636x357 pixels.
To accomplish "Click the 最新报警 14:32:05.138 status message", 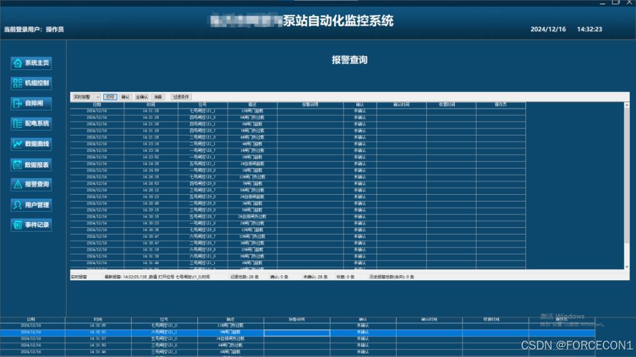I will [x=157, y=276].
